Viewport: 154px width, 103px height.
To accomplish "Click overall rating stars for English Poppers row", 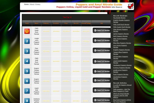I will point(86,81).
